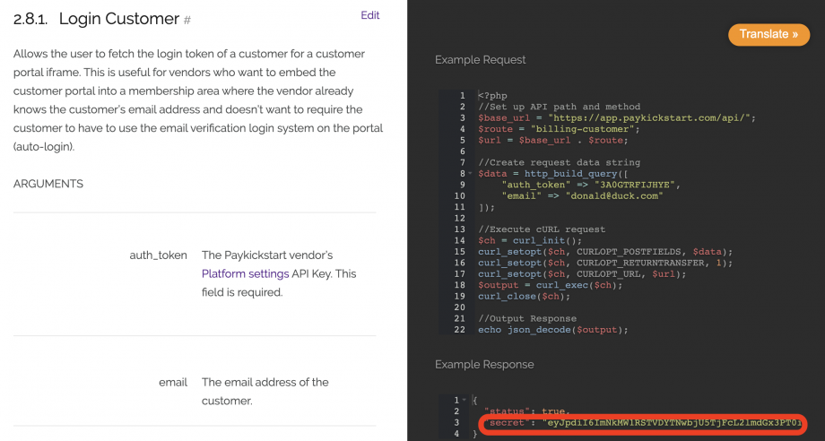This screenshot has height=441, width=825.
Task: Click the CURLOPT_RETURNTRANSFER code line
Action: tap(605, 263)
